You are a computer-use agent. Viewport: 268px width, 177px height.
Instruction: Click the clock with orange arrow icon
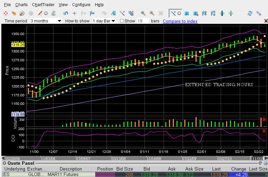[22, 13]
